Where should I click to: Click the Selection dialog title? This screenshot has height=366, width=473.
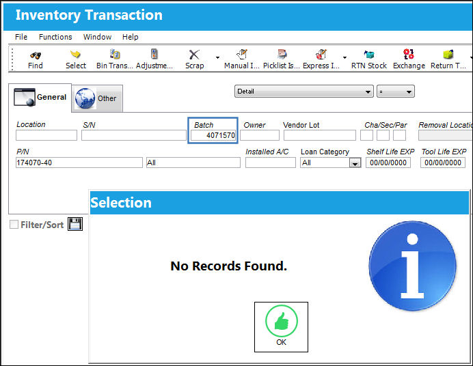click(x=121, y=203)
